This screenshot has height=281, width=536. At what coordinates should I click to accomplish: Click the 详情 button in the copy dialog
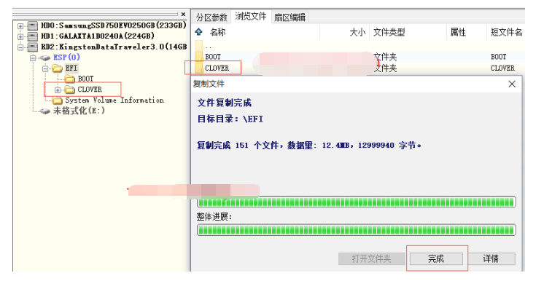(x=492, y=259)
